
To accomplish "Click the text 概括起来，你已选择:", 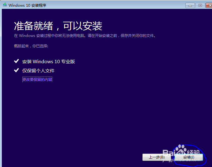I will pyautogui.click(x=31, y=46).
